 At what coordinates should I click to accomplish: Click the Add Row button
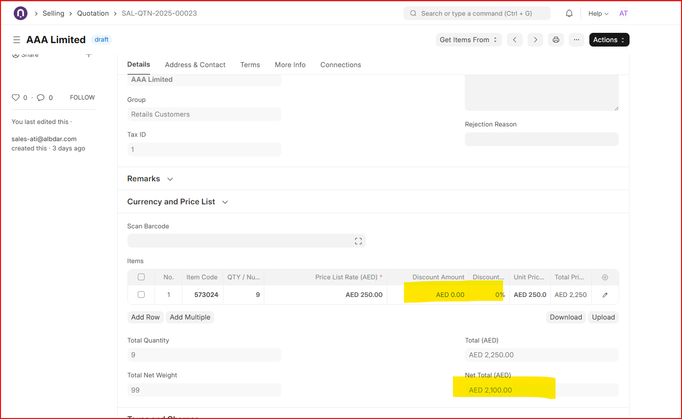[145, 317]
